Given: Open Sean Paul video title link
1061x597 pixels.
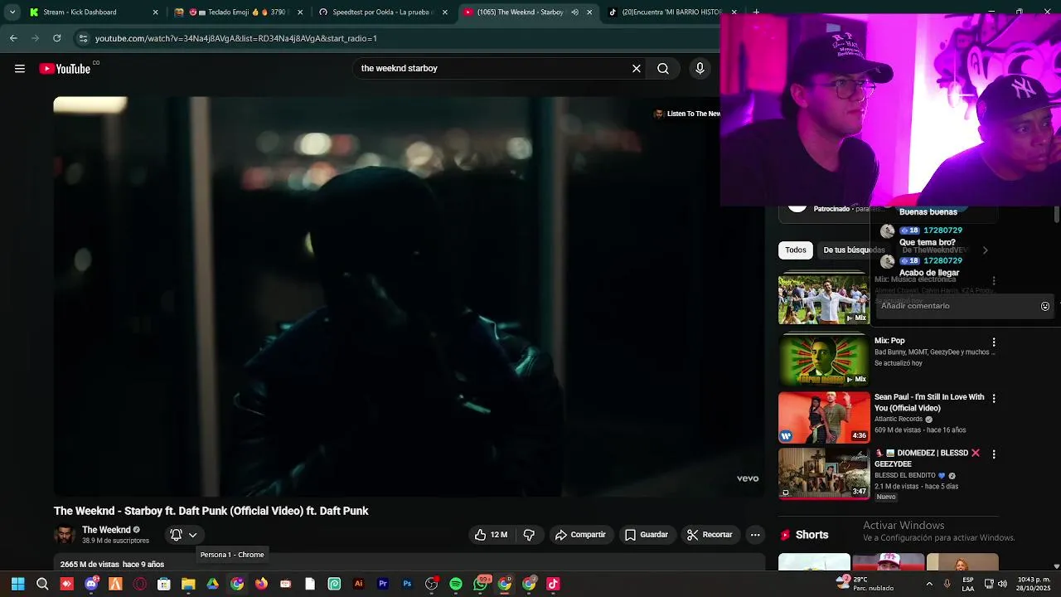Looking at the screenshot, I should 929,402.
